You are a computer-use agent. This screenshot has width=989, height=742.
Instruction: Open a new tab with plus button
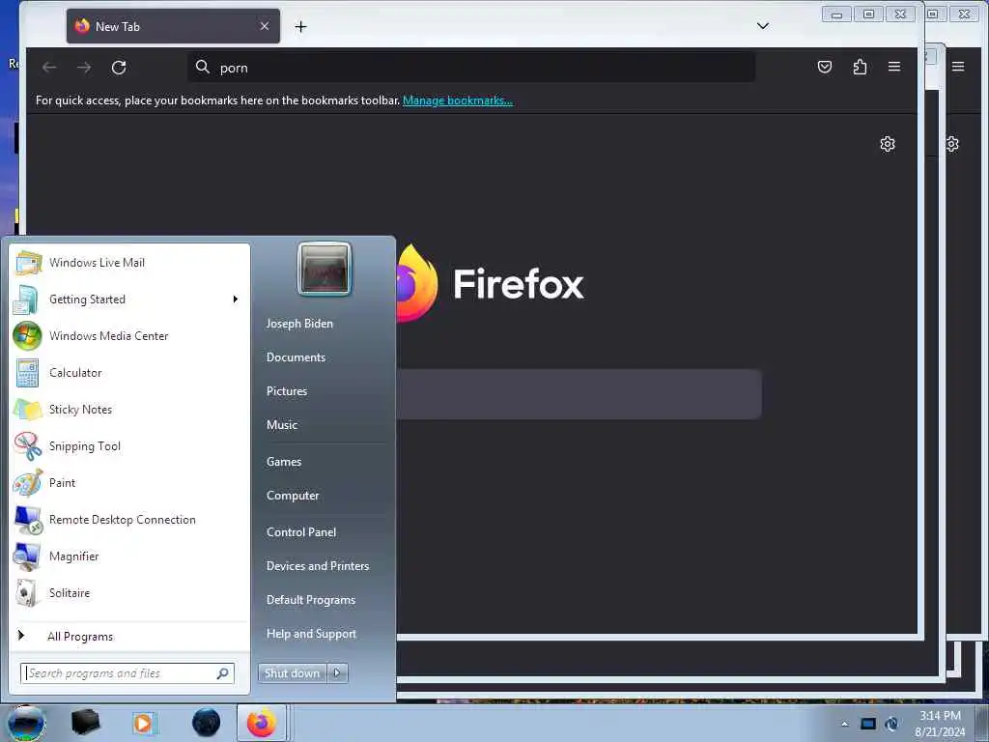[301, 26]
